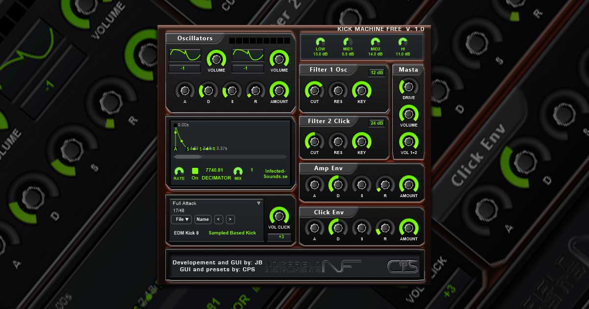This screenshot has height=309, width=589.
Task: Click the envelope R marker at 3.37s
Action: (214, 148)
